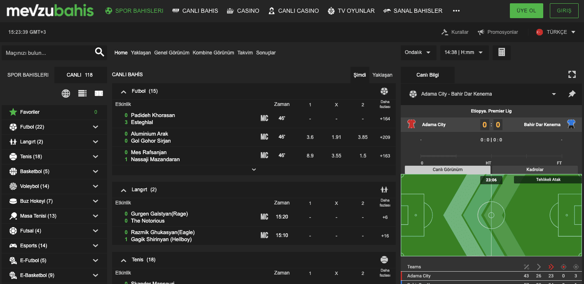The image size is (584, 284).
Task: Select the globe view icon in sidebar
Action: click(x=66, y=94)
